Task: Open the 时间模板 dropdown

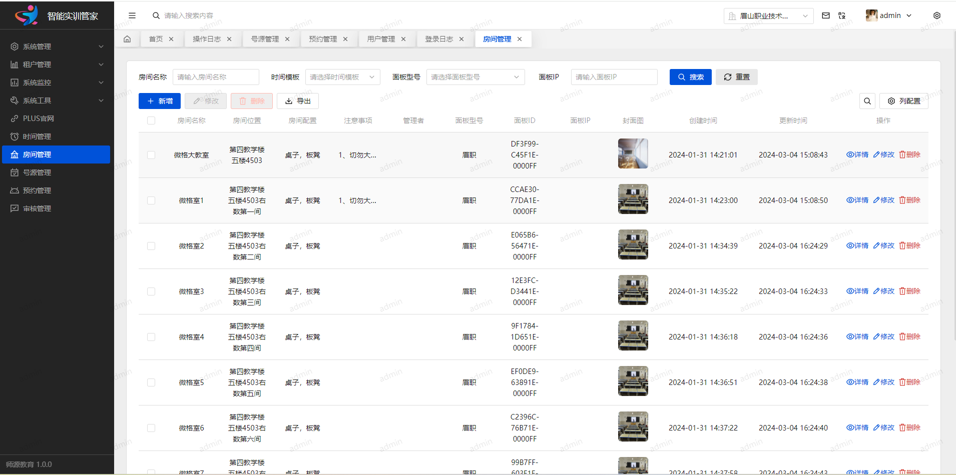Action: click(343, 77)
